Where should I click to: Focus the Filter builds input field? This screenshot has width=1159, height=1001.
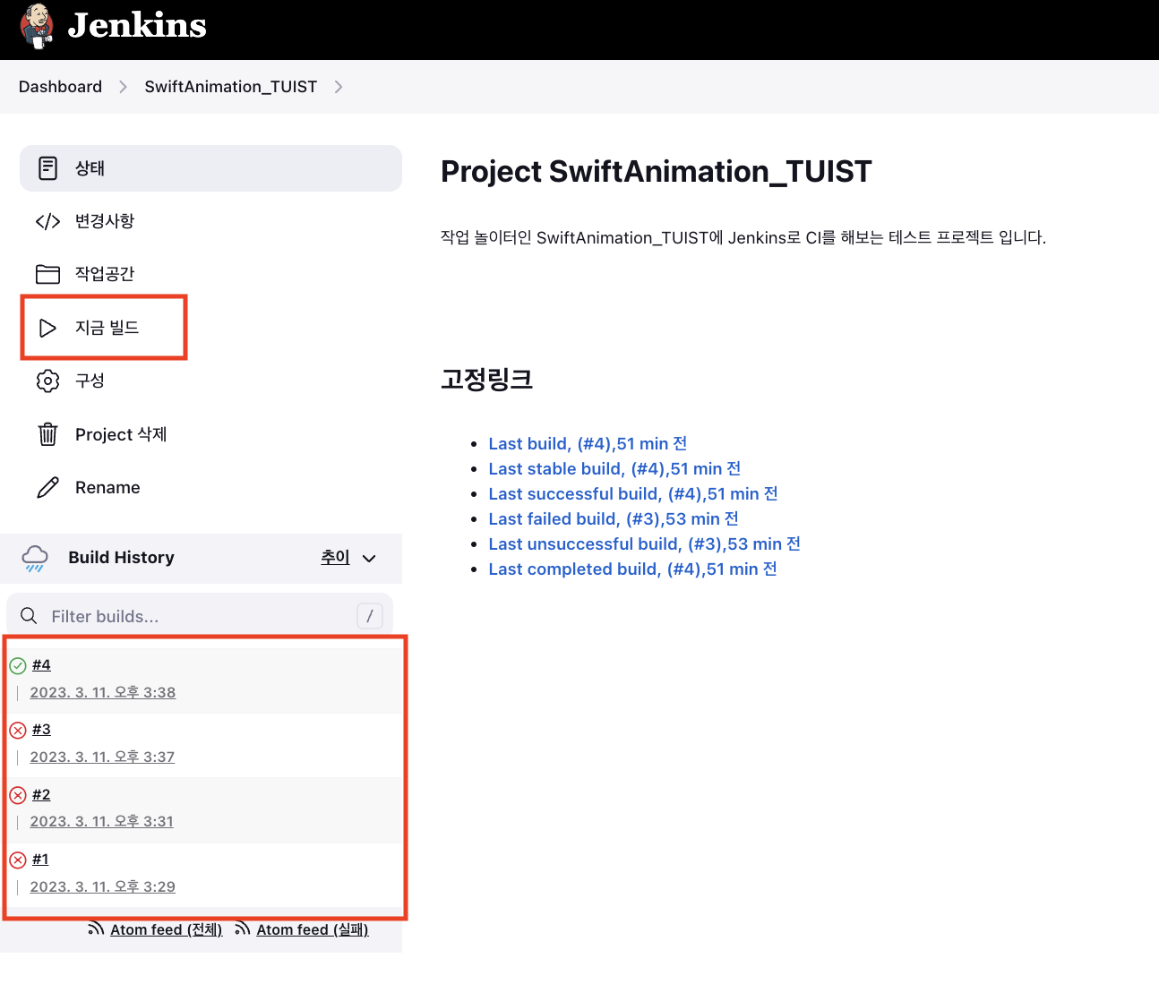200,616
